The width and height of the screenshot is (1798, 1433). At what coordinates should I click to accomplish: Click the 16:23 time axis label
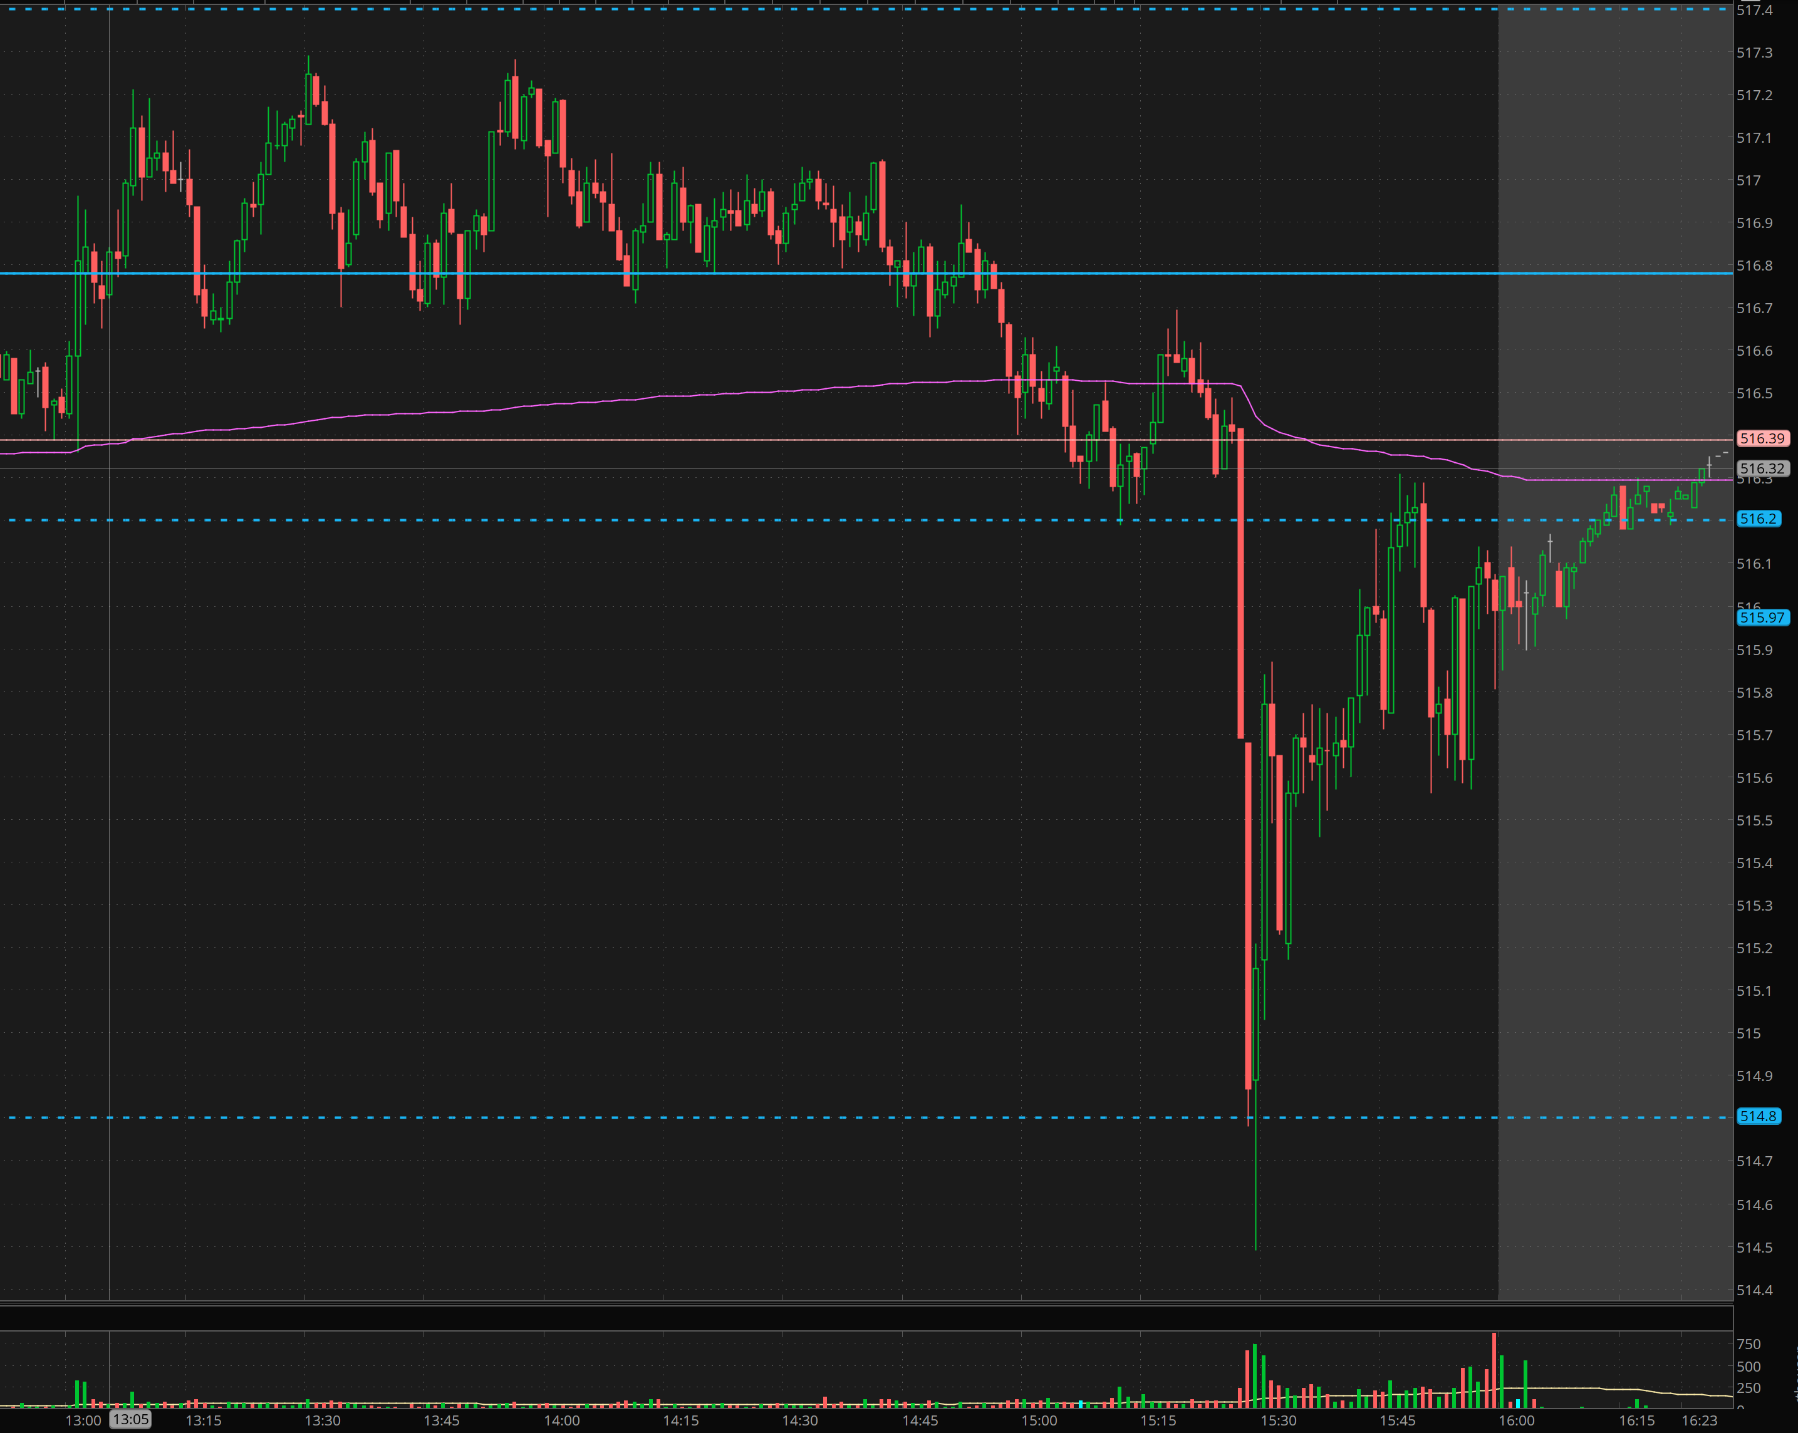pos(1699,1420)
